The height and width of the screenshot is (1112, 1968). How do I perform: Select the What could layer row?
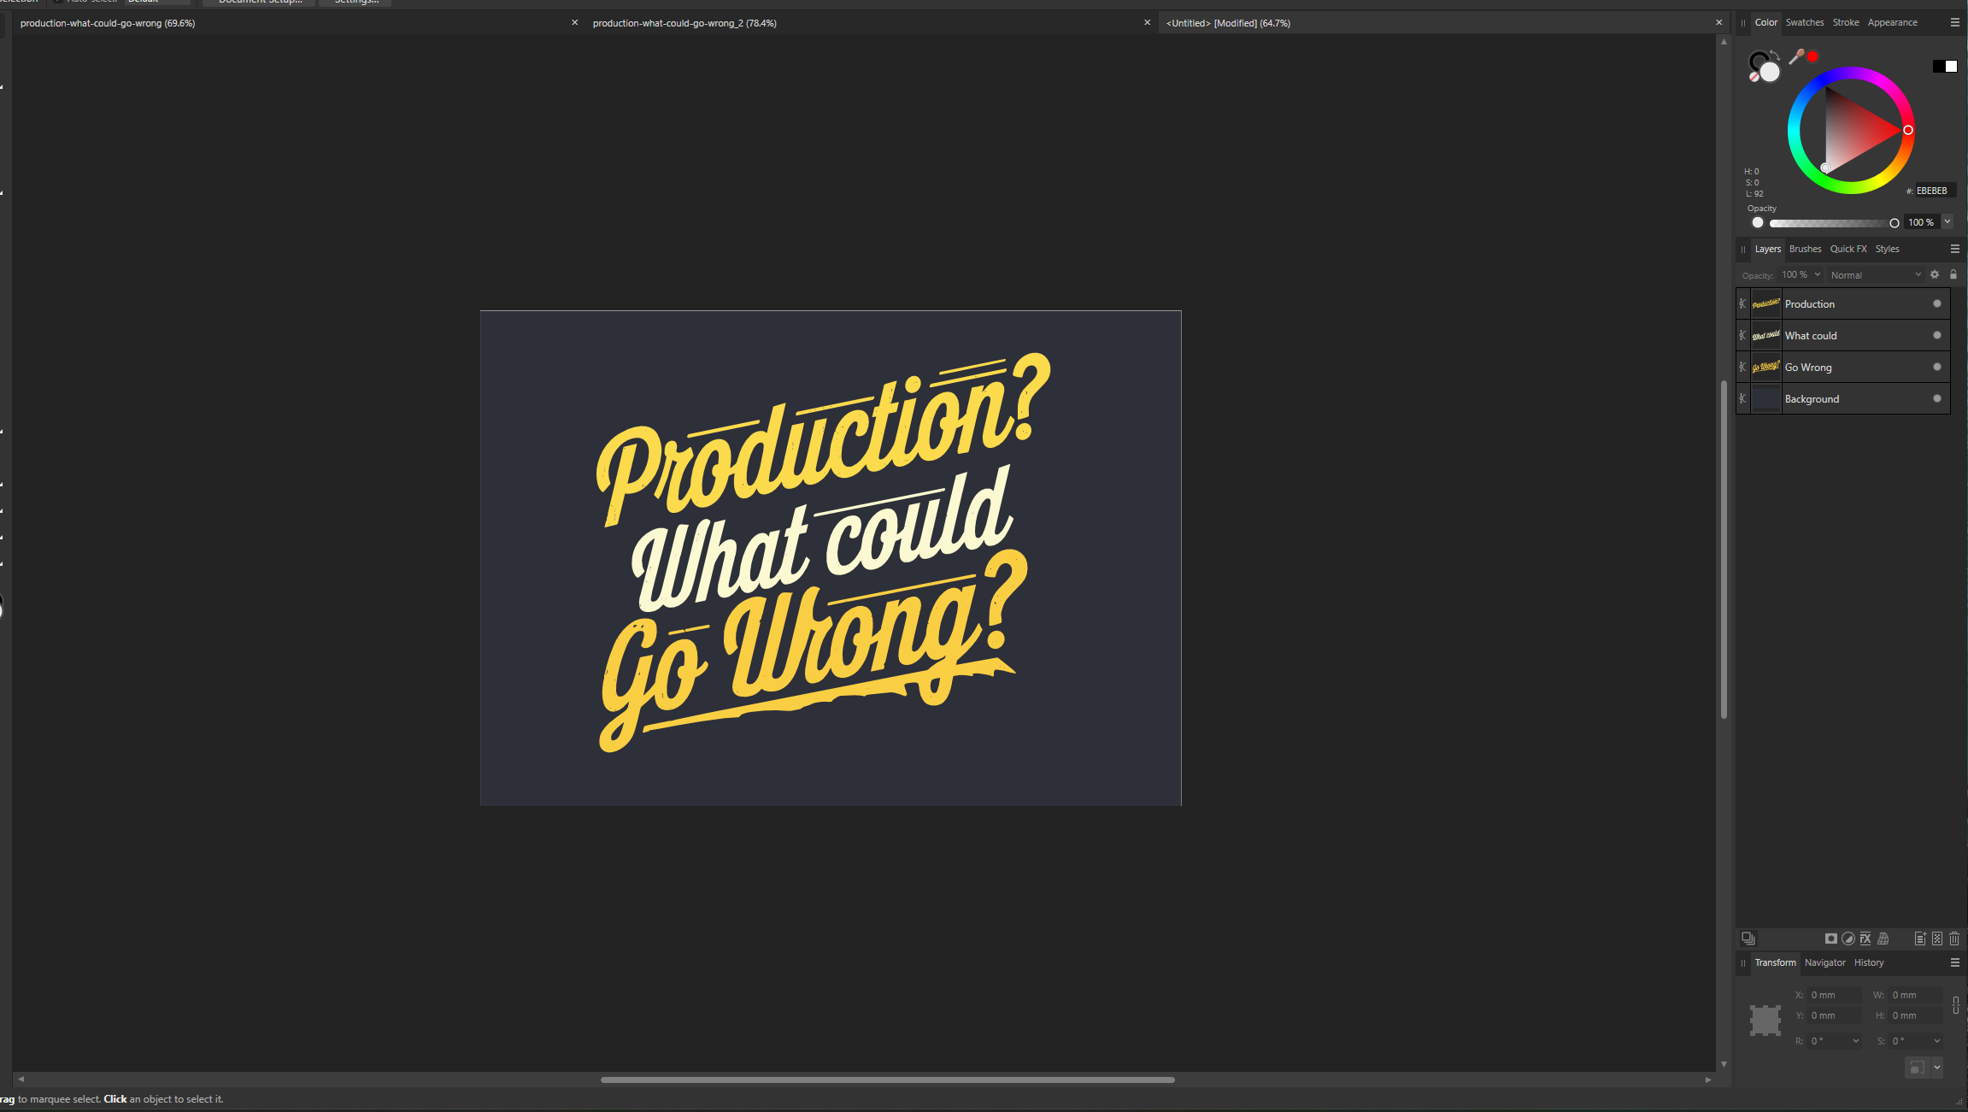(x=1843, y=335)
